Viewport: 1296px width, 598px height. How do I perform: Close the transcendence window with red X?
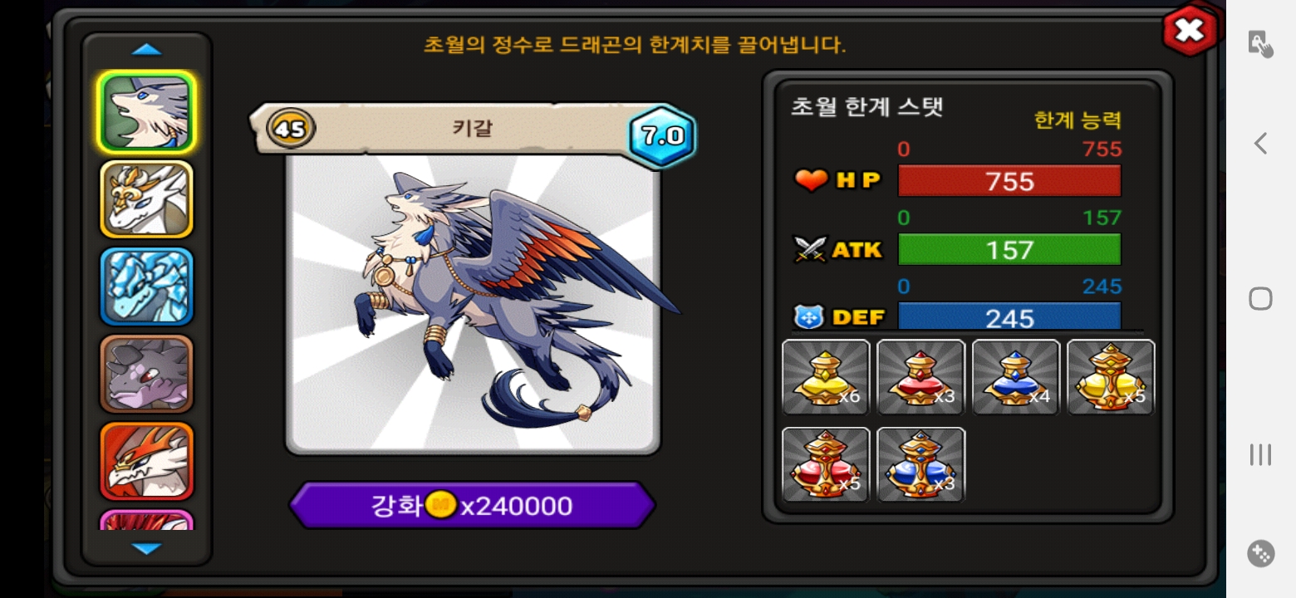click(x=1190, y=32)
